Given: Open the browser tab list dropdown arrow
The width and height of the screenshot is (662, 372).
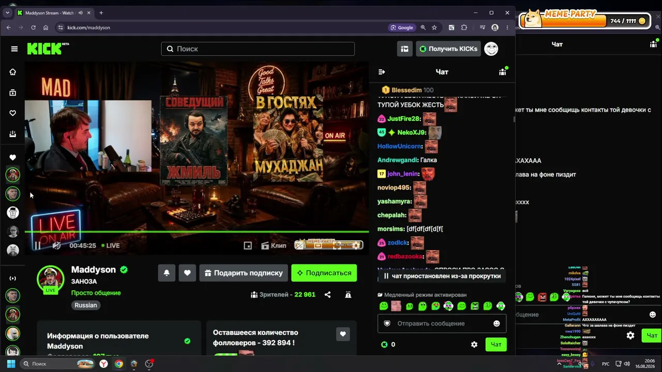Looking at the screenshot, I should (7, 13).
